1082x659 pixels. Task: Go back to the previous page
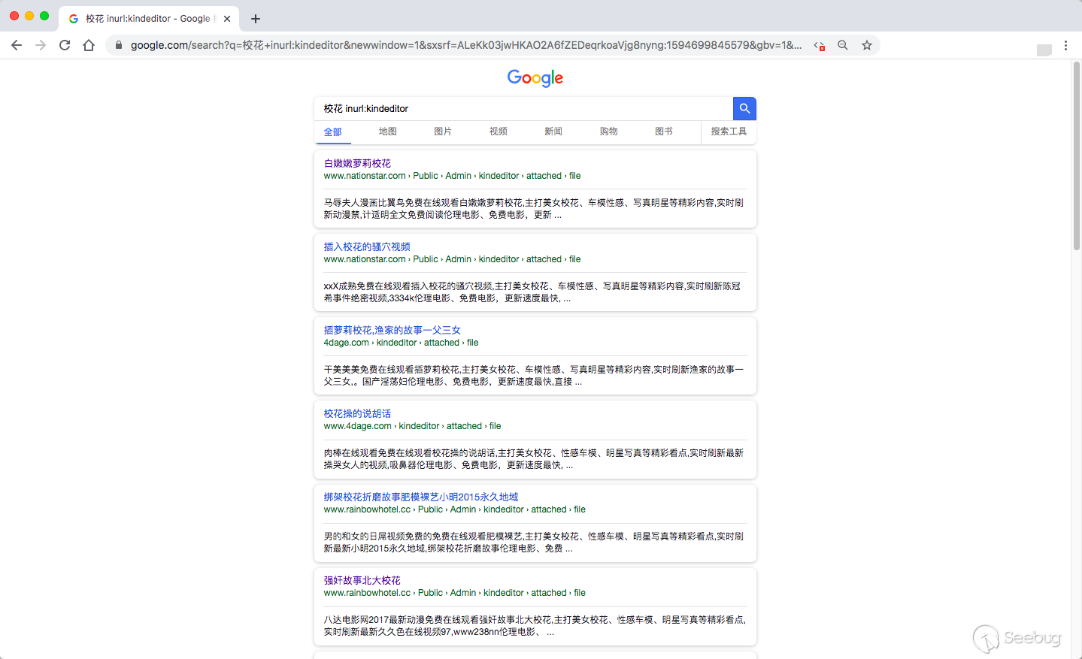point(17,45)
